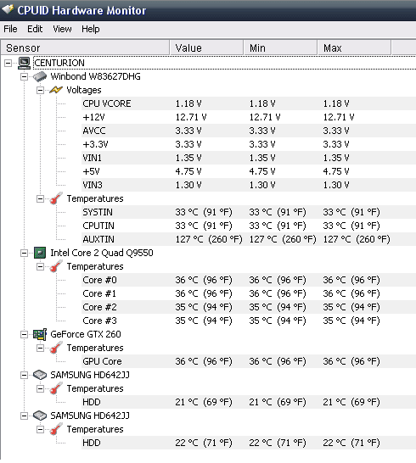Select the Winbond W83627DHG label
Image resolution: width=416 pixels, height=463 pixels.
click(95, 76)
